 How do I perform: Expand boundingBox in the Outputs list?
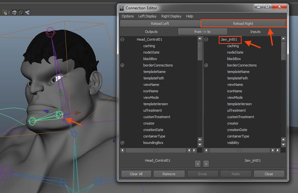pos(122,143)
